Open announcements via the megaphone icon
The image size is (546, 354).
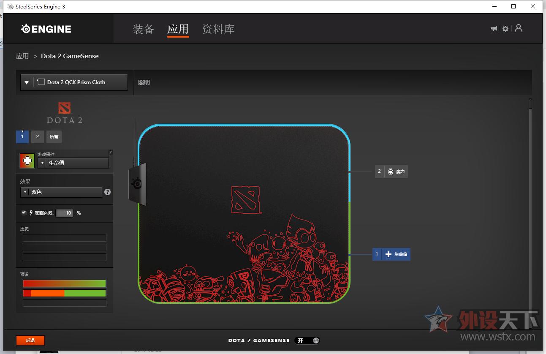pyautogui.click(x=494, y=28)
